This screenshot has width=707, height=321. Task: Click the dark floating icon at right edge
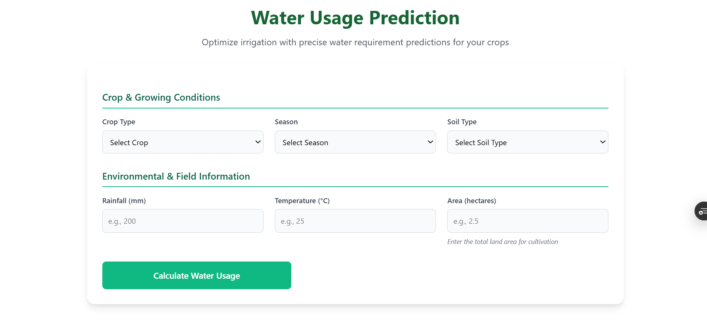pos(701,211)
